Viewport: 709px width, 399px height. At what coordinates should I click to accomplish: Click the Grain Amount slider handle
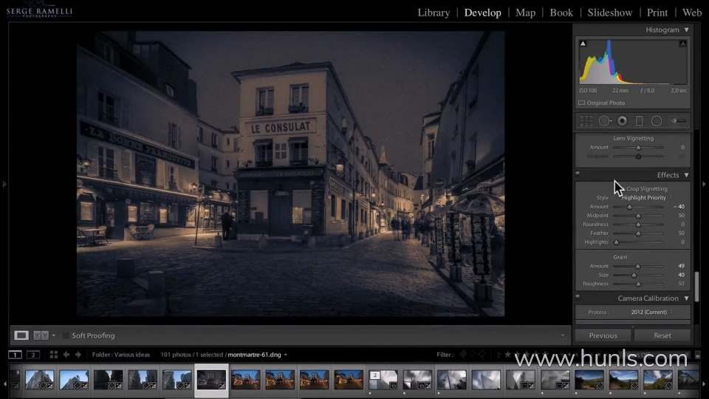click(x=637, y=266)
